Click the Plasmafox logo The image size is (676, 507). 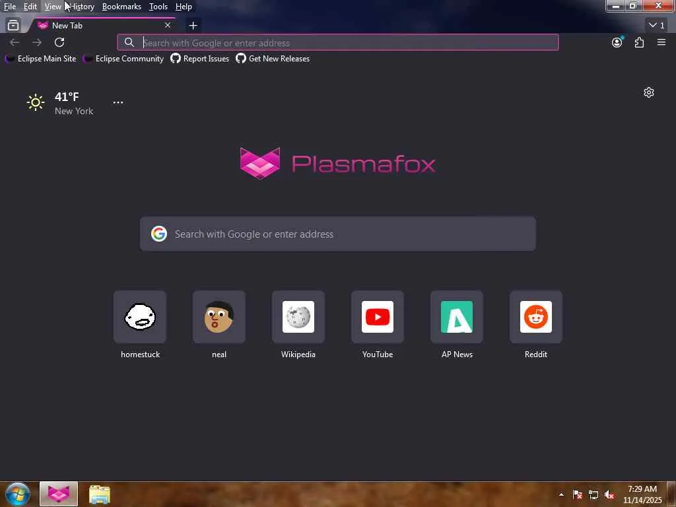coord(337,164)
